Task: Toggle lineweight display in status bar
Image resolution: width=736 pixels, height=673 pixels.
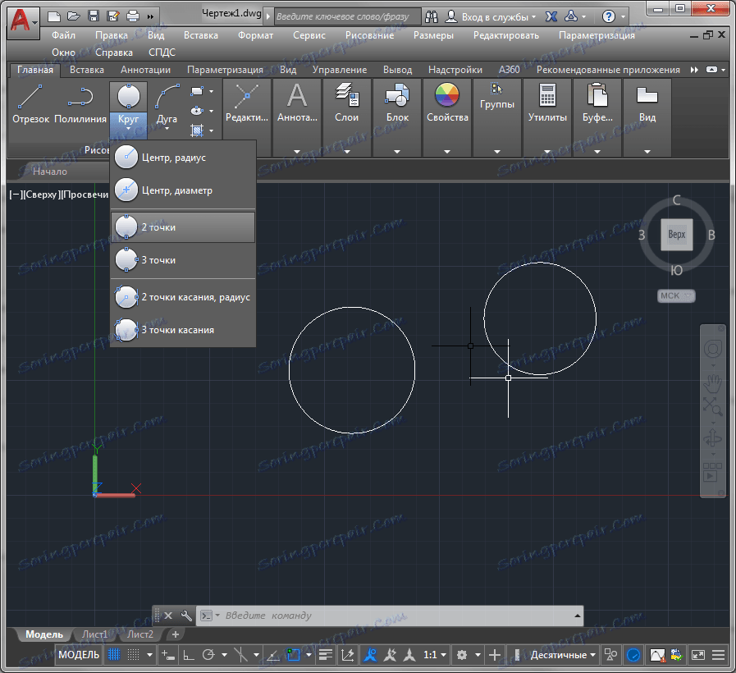Action: pyautogui.click(x=326, y=655)
